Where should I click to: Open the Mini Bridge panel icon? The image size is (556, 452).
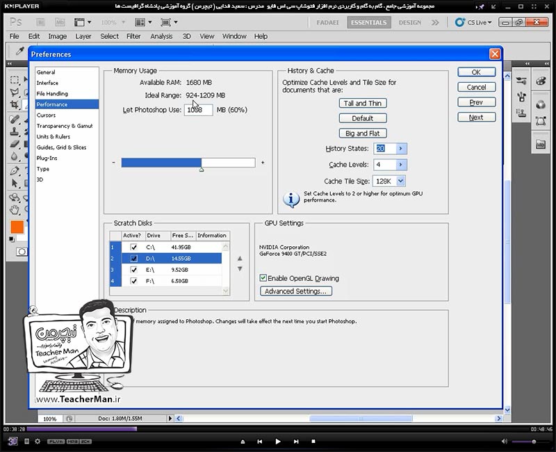(541, 145)
